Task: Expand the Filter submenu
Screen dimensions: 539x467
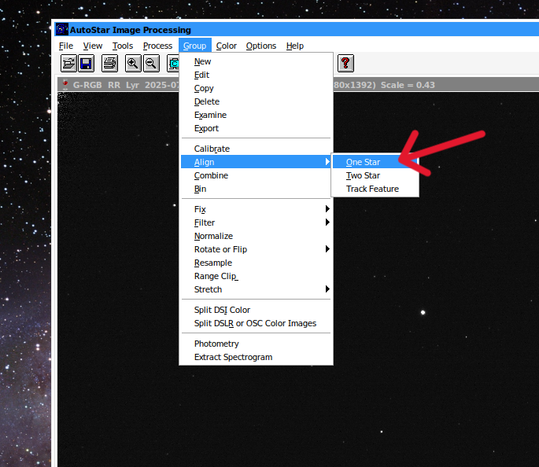Action: (x=256, y=222)
